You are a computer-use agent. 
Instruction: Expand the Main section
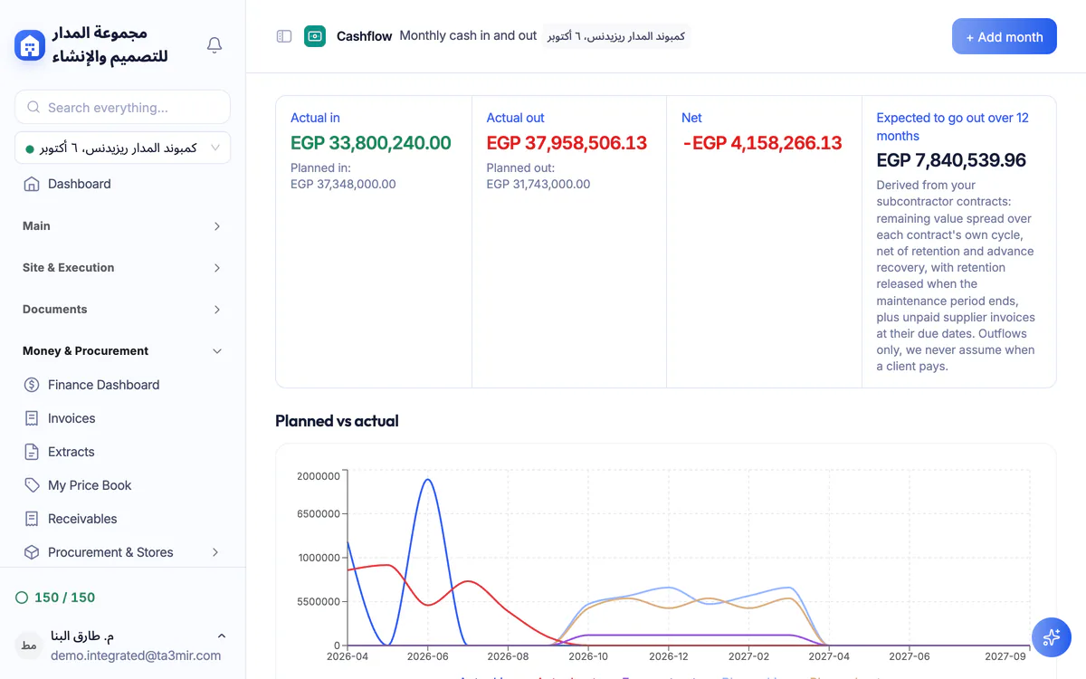tap(122, 226)
